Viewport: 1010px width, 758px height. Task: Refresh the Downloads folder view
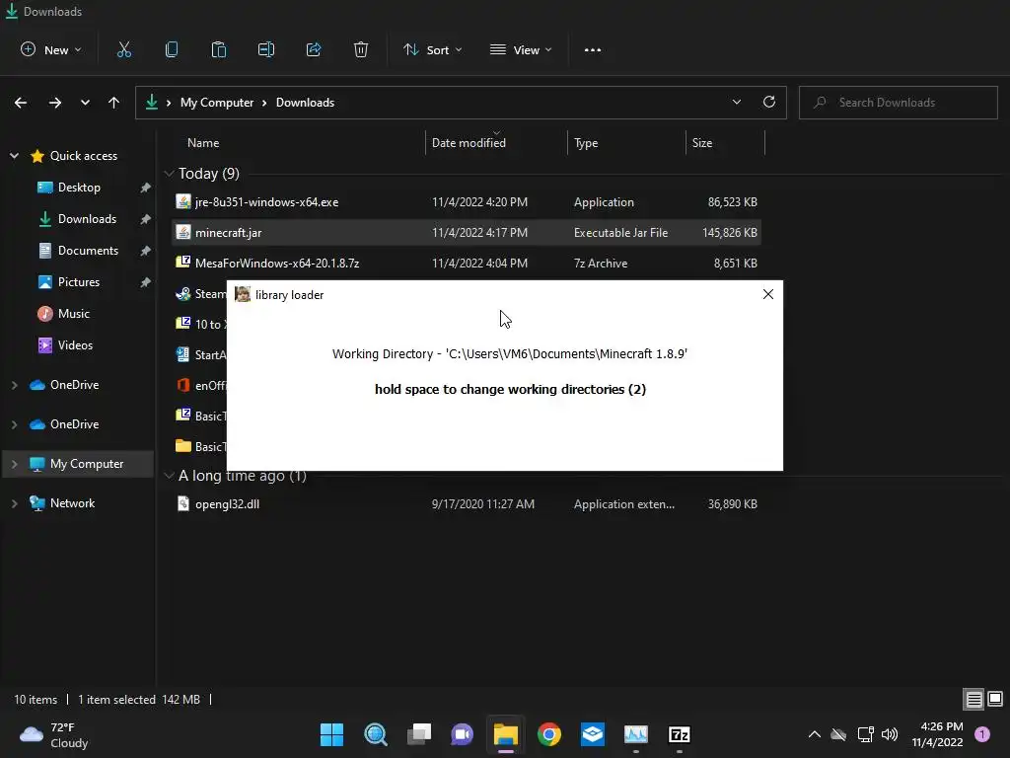click(x=769, y=102)
